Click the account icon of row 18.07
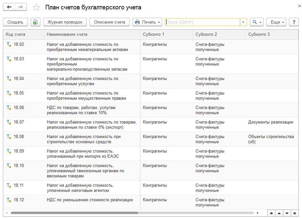The width and height of the screenshot is (302, 218). [x=9, y=122]
